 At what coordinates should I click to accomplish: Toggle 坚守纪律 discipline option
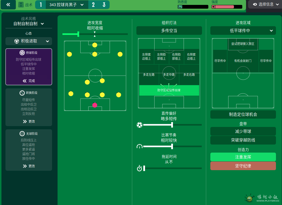(x=243, y=166)
